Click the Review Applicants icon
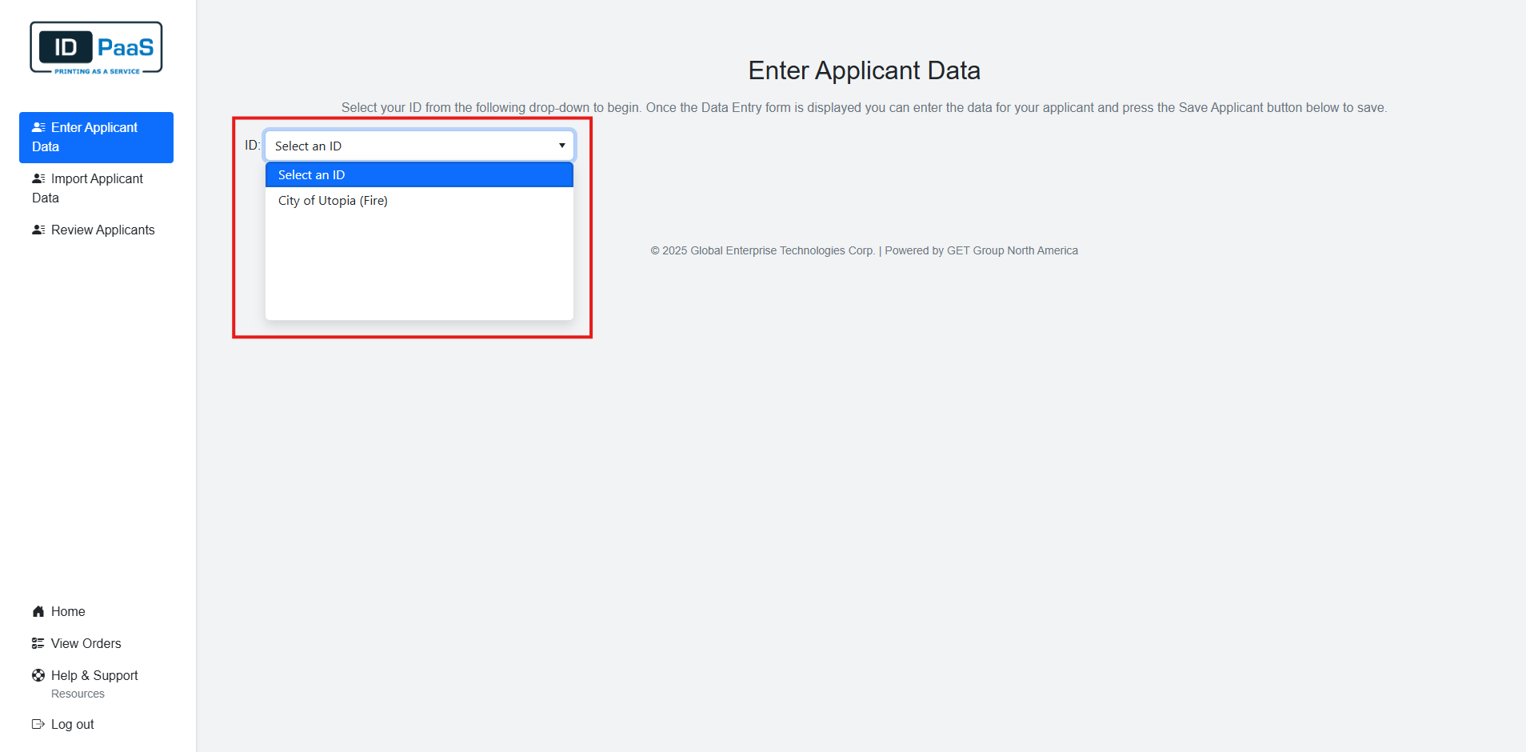Viewport: 1526px width, 752px height. coord(38,230)
